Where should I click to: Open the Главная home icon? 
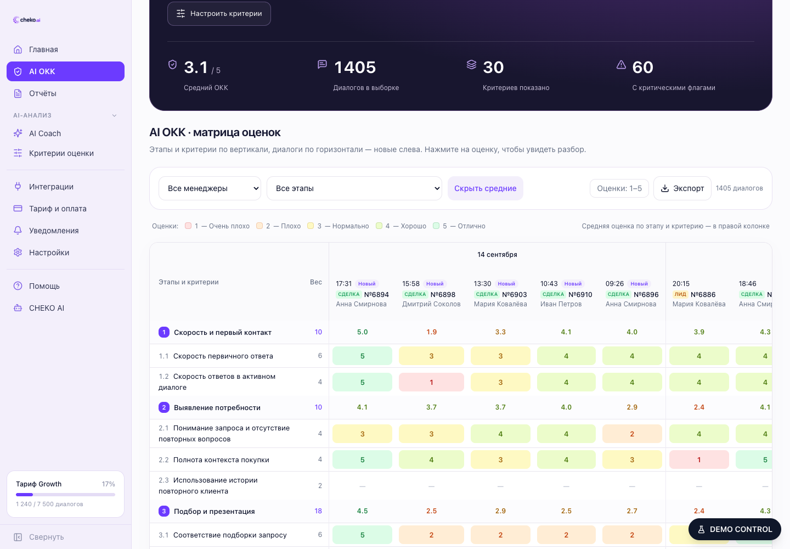(18, 49)
